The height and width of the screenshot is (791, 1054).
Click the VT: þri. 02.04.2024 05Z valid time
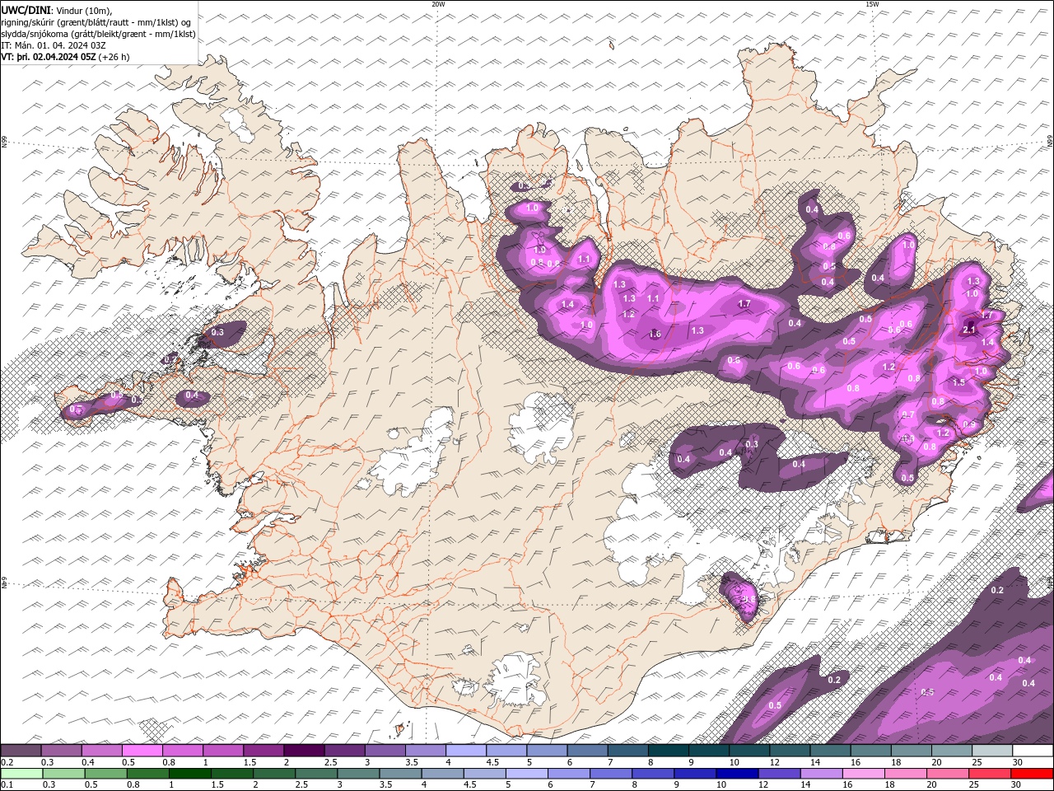(x=49, y=57)
